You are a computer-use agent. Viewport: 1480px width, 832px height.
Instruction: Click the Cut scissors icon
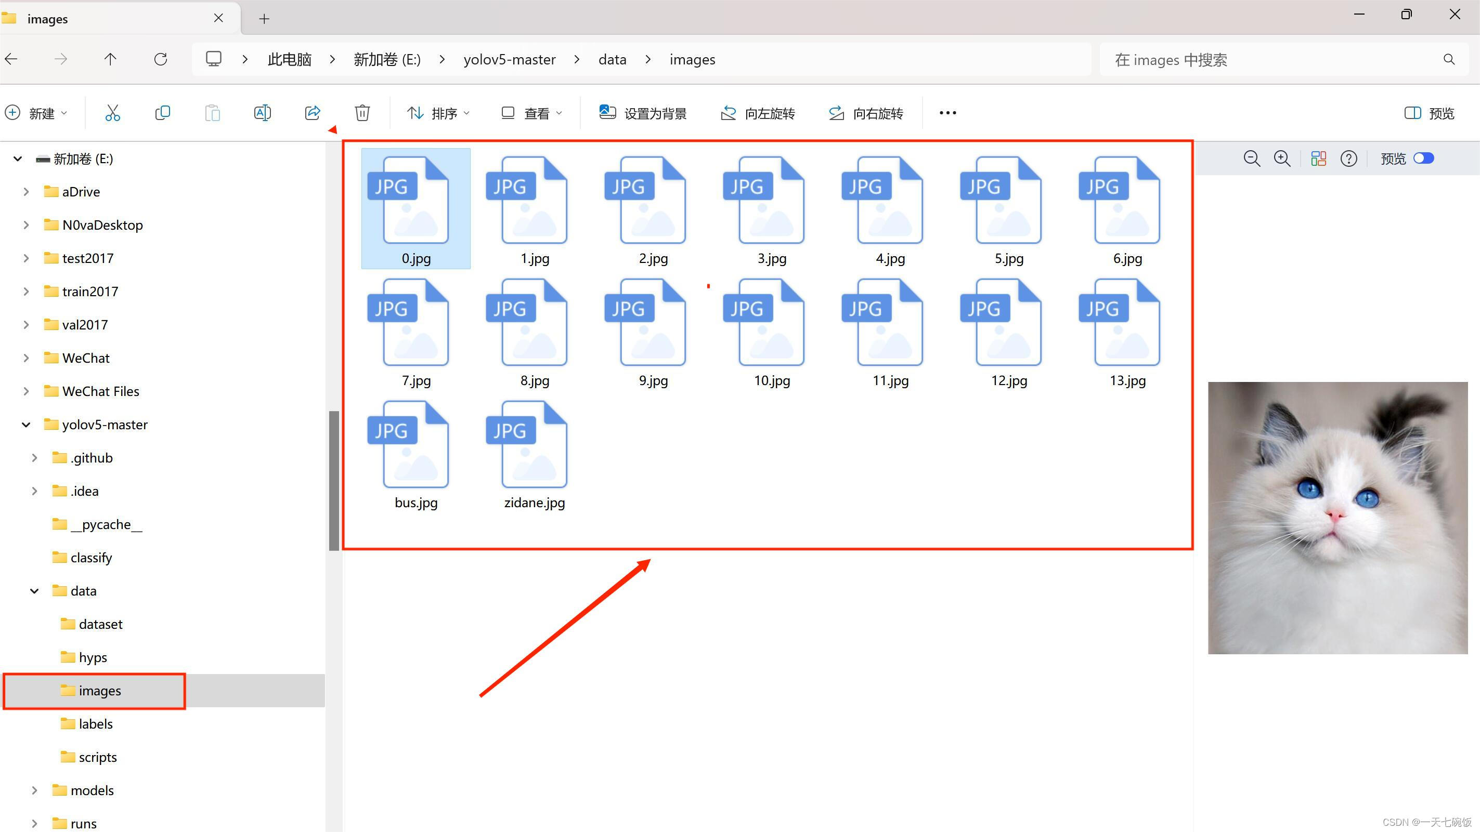pyautogui.click(x=113, y=113)
